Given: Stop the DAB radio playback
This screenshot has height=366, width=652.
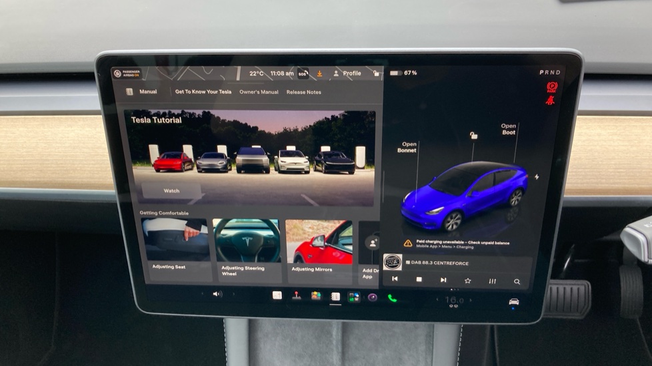Looking at the screenshot, I should click(x=419, y=279).
